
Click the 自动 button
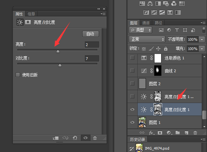pos(90,34)
